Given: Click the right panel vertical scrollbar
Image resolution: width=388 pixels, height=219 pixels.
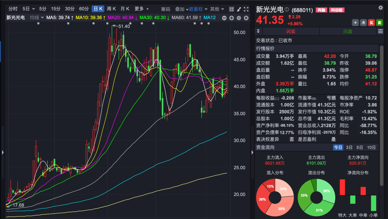Looking at the screenshot, I should point(382,115).
